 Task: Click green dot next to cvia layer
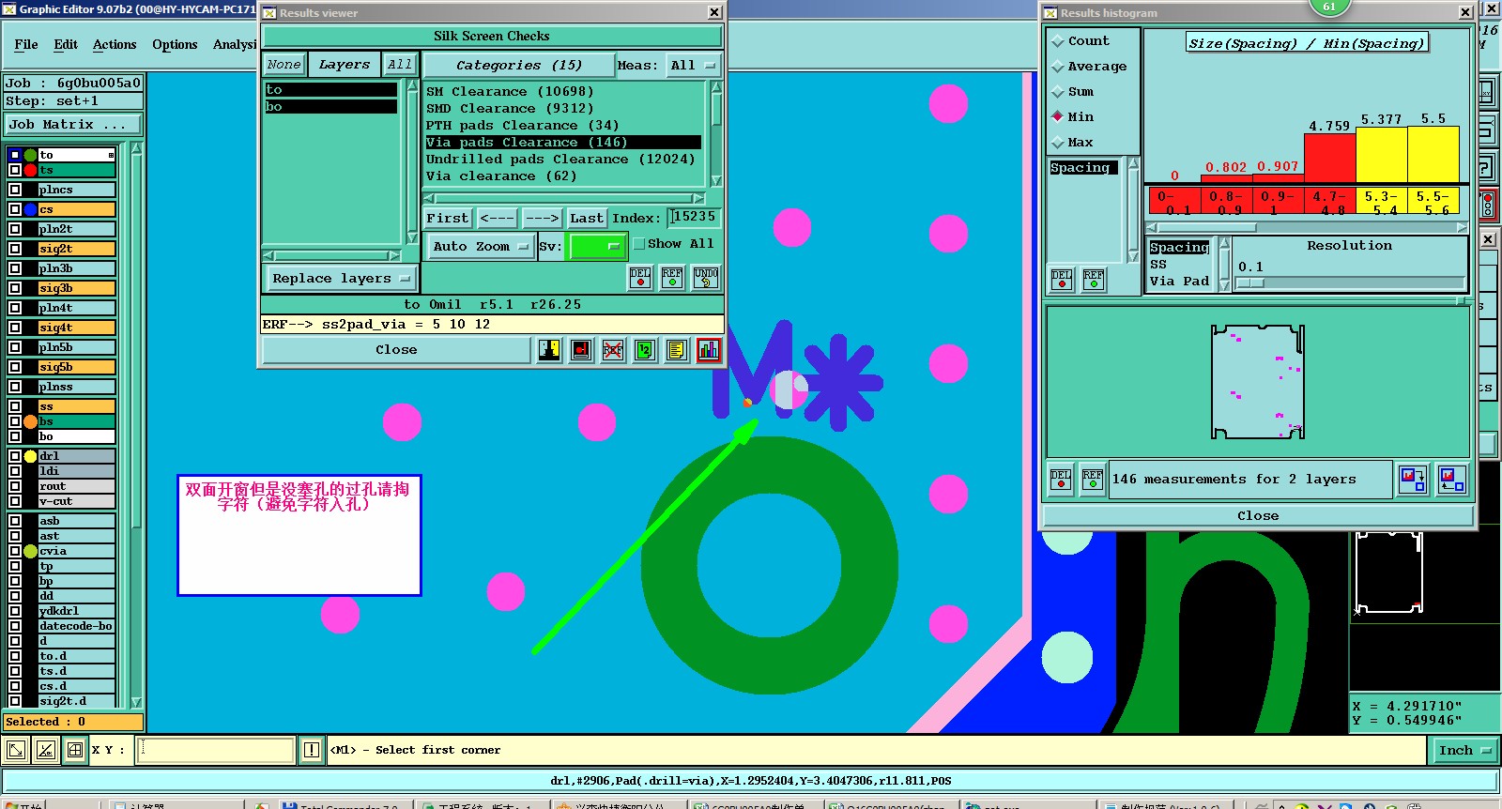pyautogui.click(x=31, y=551)
